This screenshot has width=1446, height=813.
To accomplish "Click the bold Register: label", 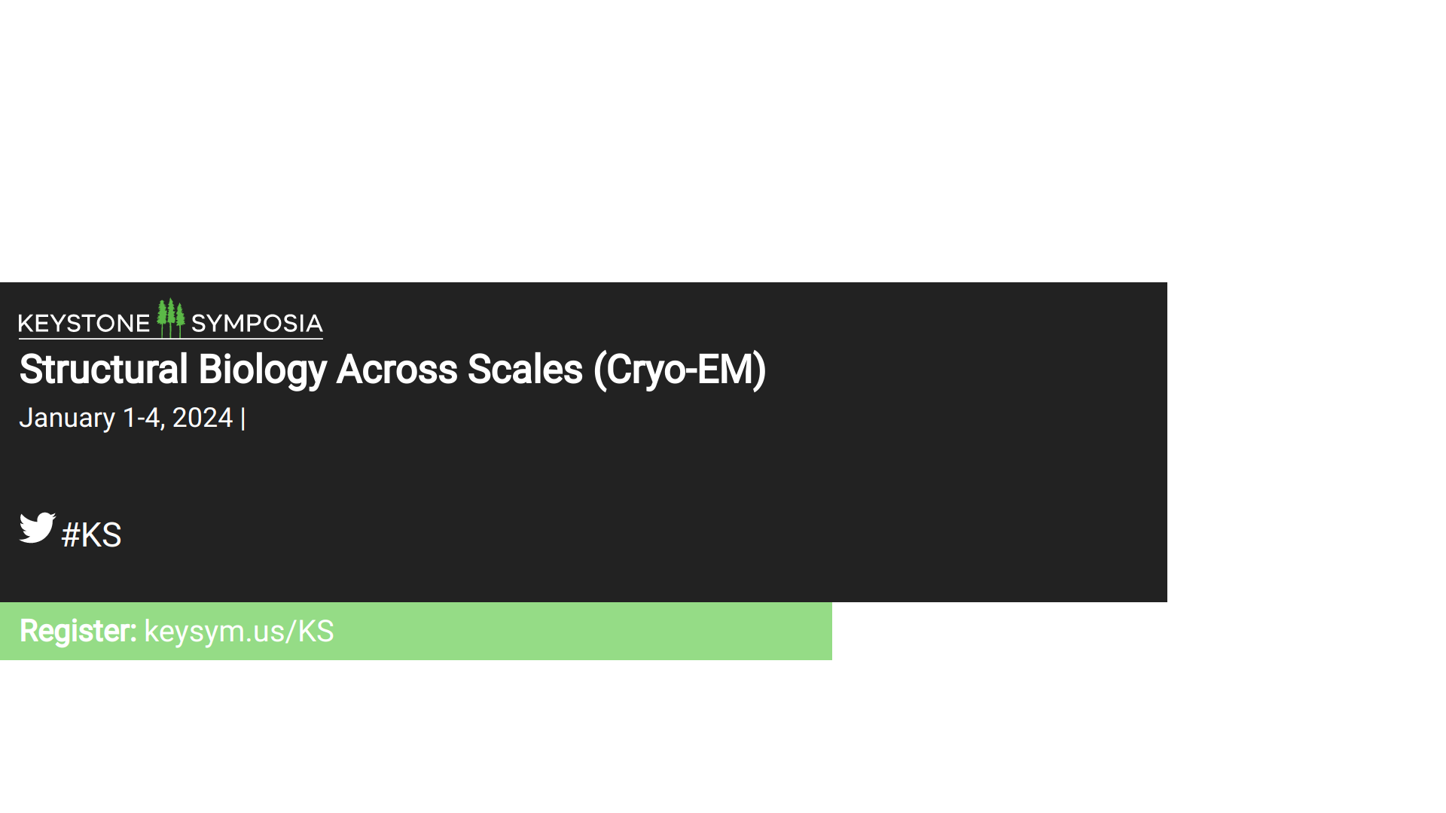I will (78, 632).
